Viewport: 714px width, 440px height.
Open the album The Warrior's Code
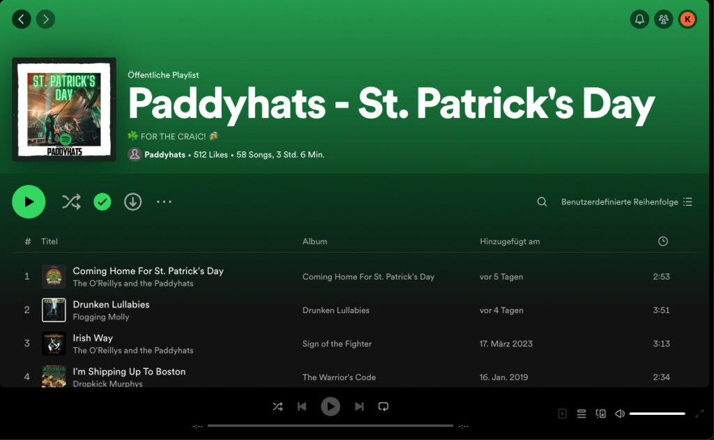340,377
